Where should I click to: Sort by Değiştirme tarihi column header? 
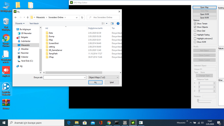pos(95,28)
